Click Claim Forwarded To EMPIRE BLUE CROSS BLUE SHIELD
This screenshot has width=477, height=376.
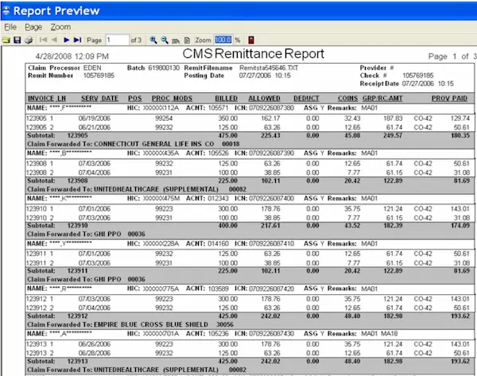[x=130, y=324]
